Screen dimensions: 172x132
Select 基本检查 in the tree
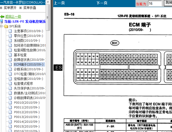[x=20, y=55]
